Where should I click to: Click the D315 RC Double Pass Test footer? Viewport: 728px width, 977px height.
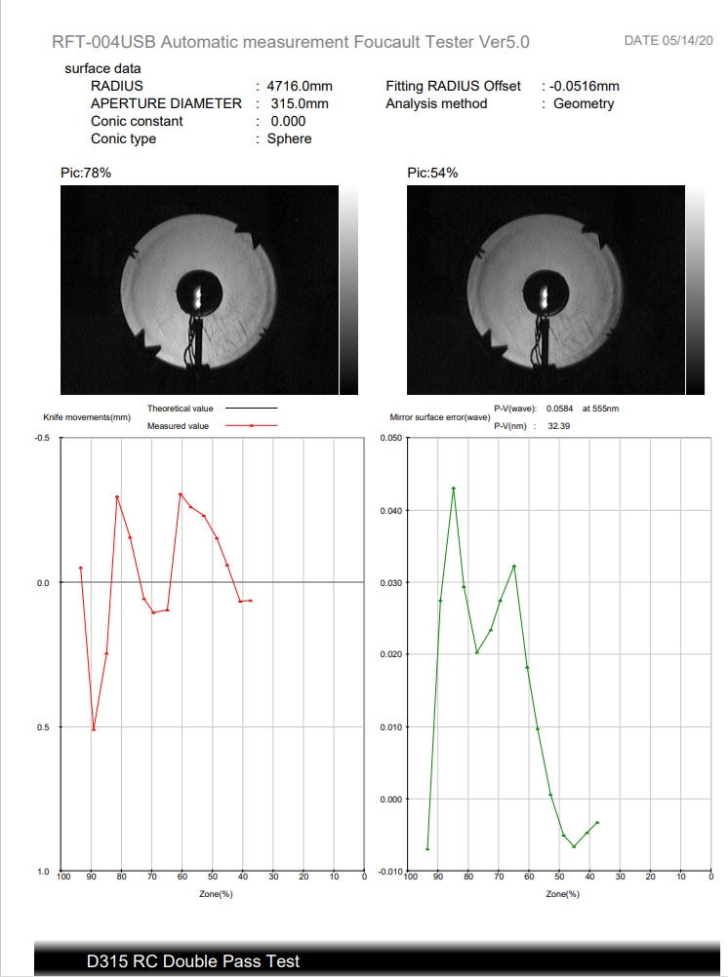[x=193, y=961]
